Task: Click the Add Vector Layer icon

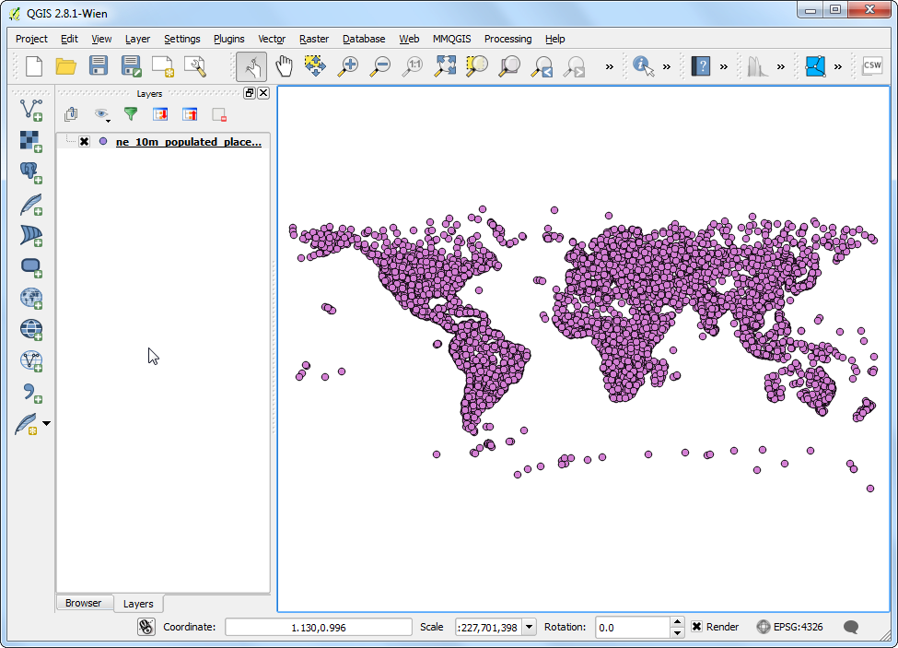Action: [31, 110]
